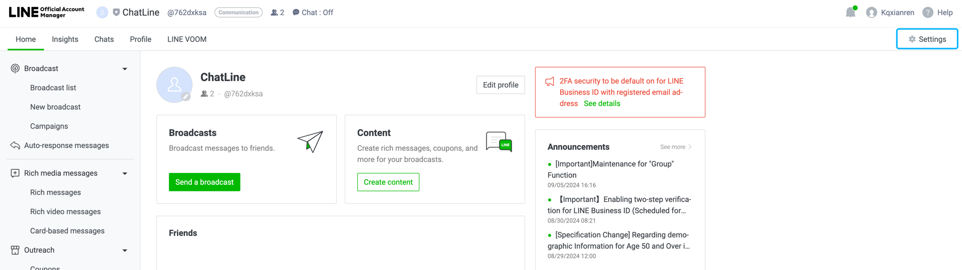Click the Send a broadcast button

[x=204, y=182]
